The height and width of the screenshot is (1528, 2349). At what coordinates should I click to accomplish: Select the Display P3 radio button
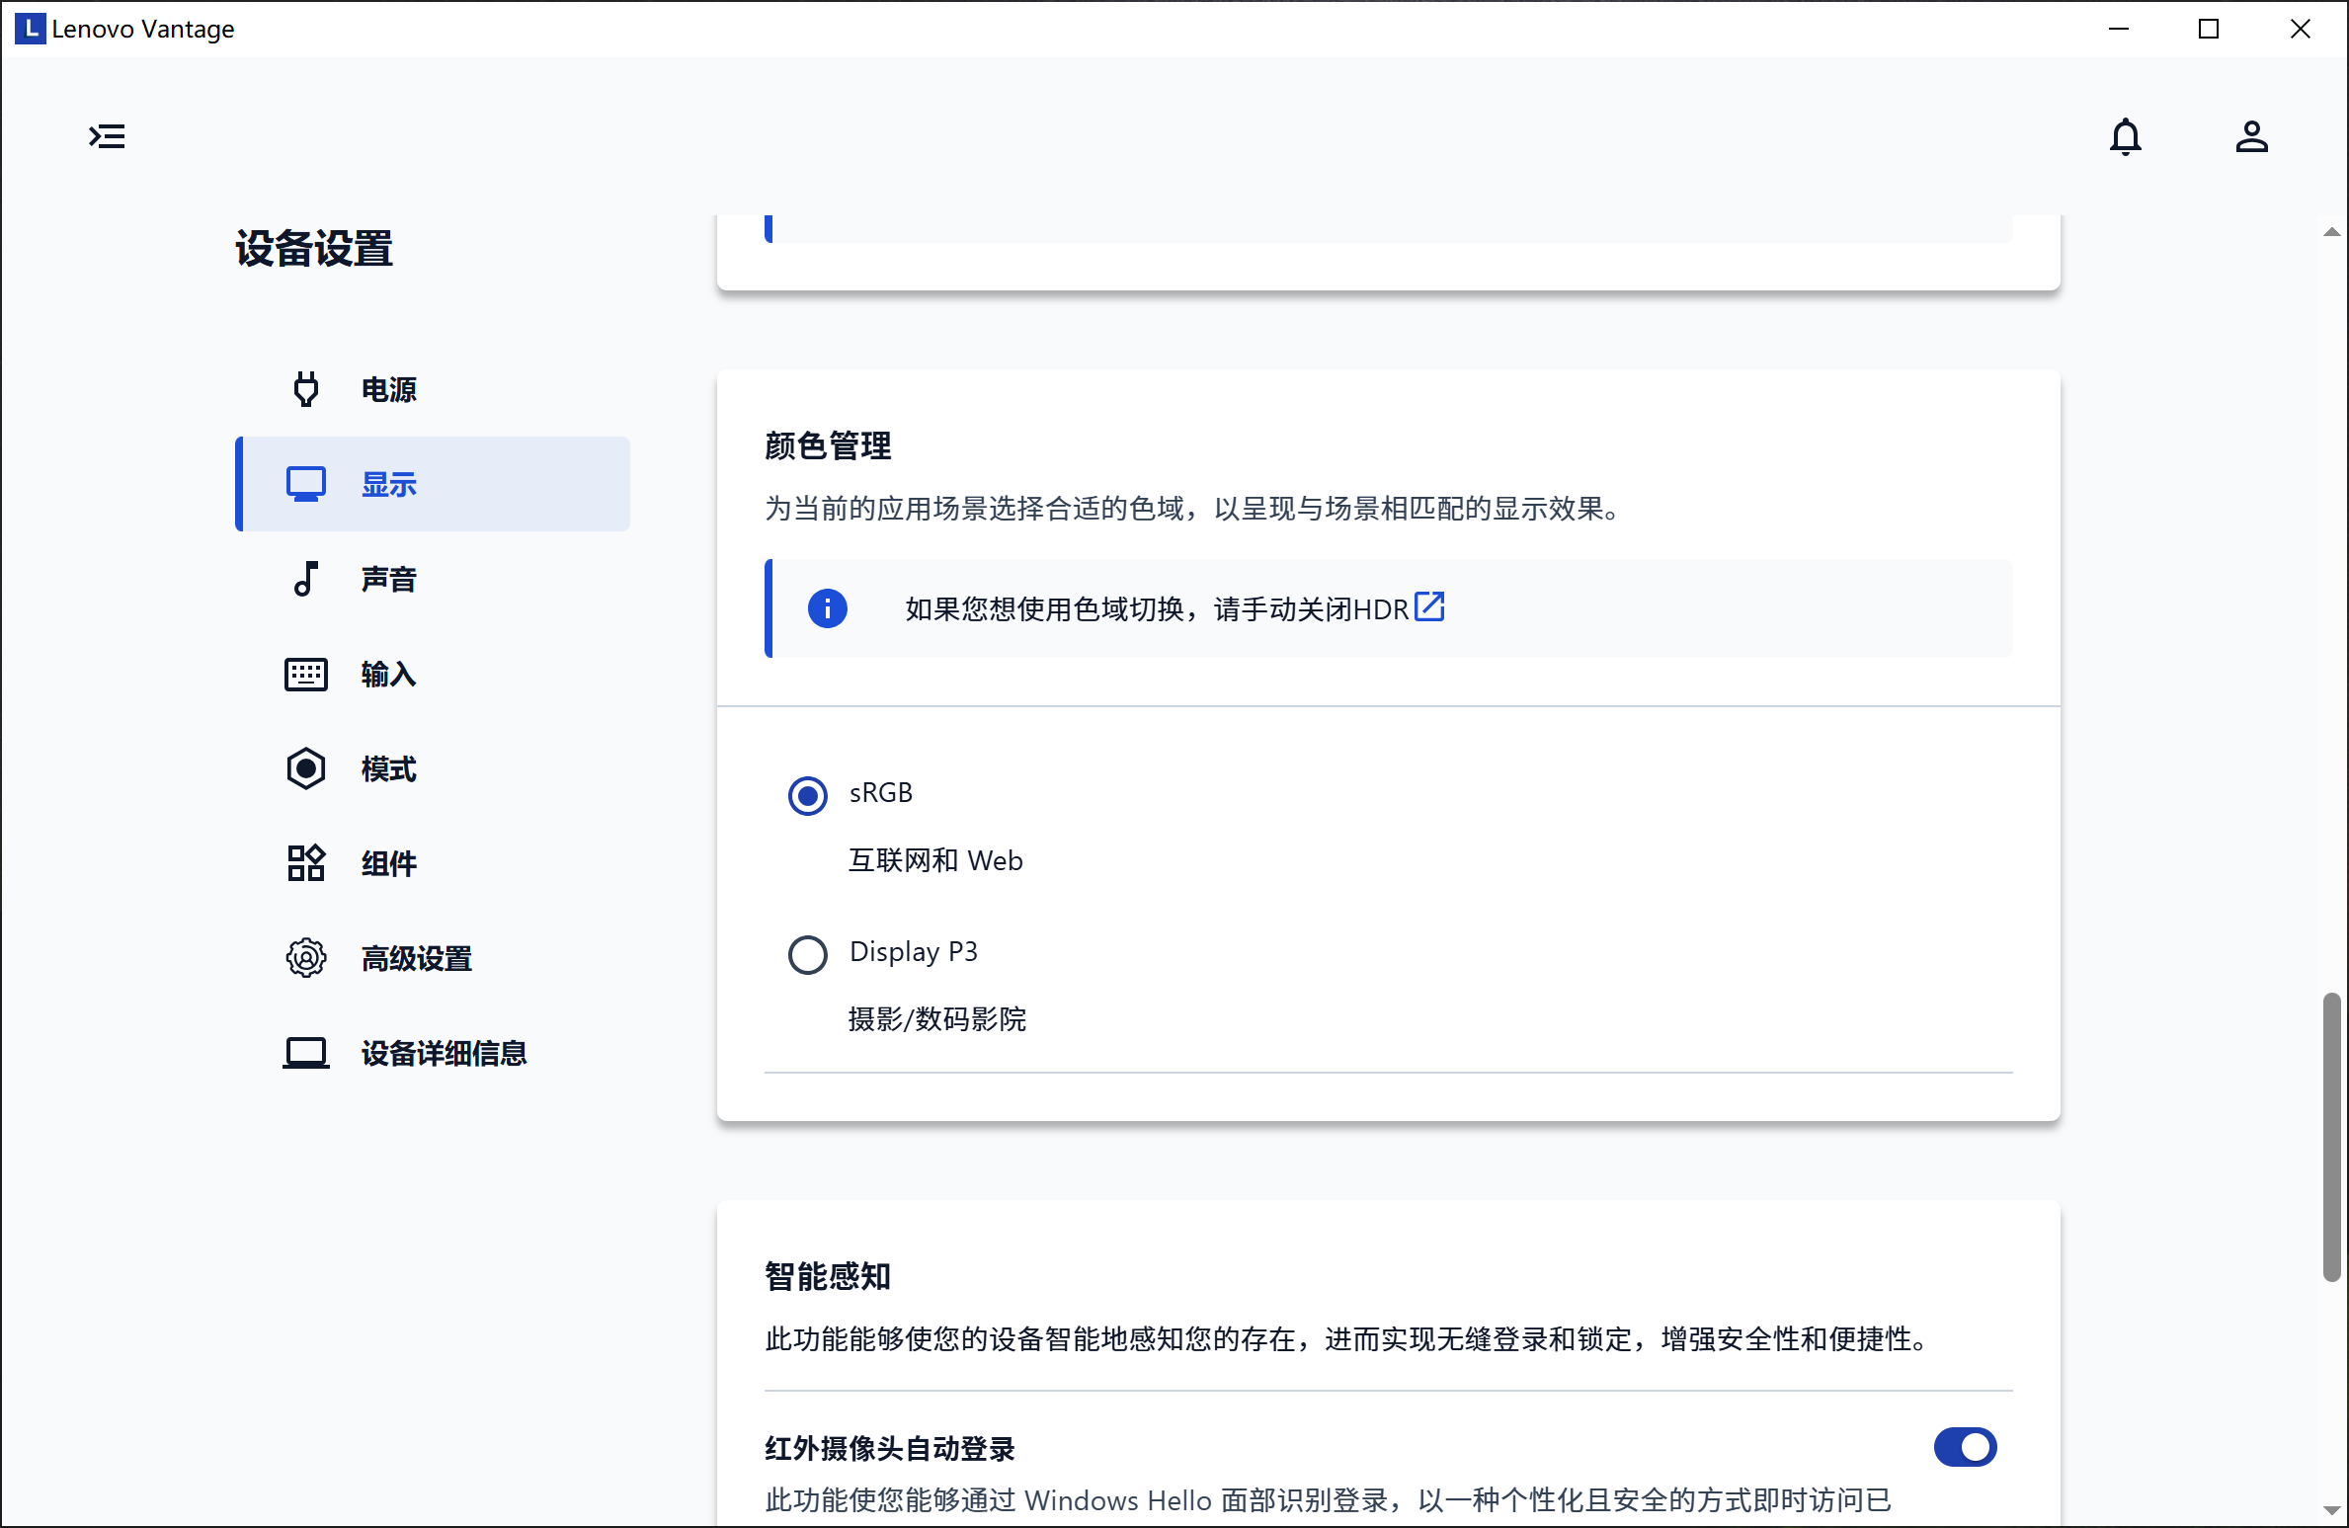click(808, 954)
